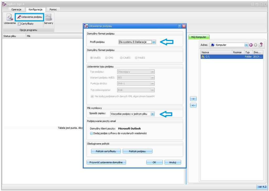The height and width of the screenshot is (191, 269).
Task: Click the add file arrow -> button
Action: point(193,99)
